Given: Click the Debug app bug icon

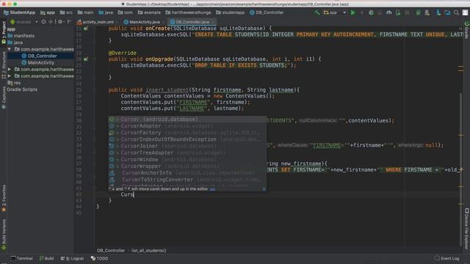Looking at the screenshot, I should (371, 12).
